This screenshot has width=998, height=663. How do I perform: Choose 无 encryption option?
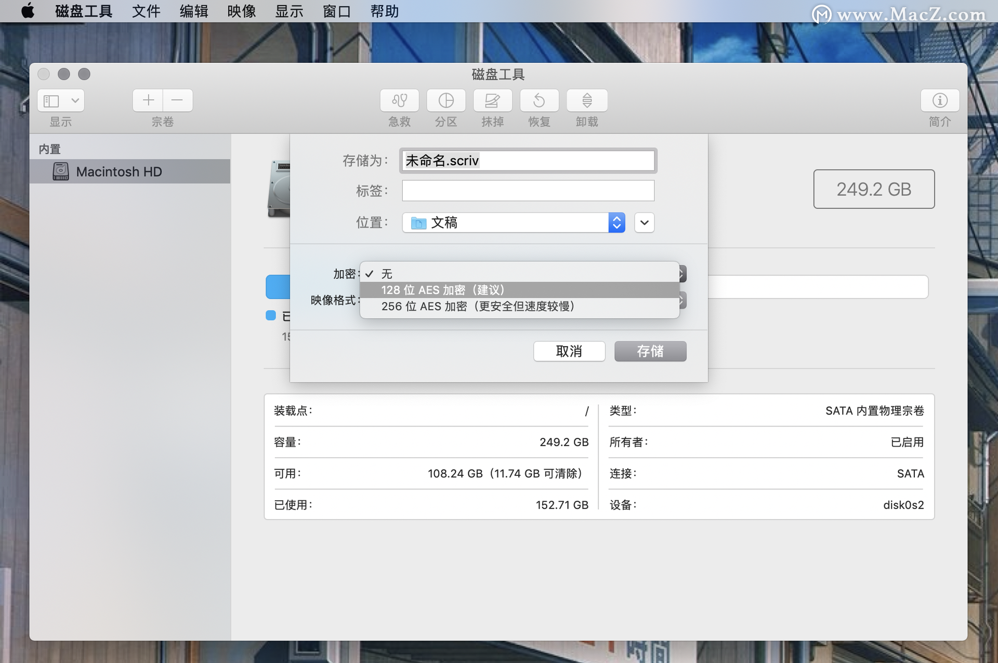519,274
